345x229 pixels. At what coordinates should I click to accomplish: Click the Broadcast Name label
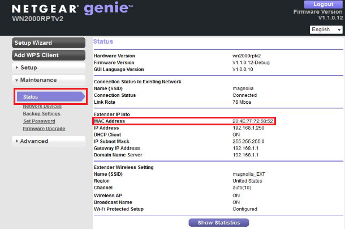[x=113, y=202]
